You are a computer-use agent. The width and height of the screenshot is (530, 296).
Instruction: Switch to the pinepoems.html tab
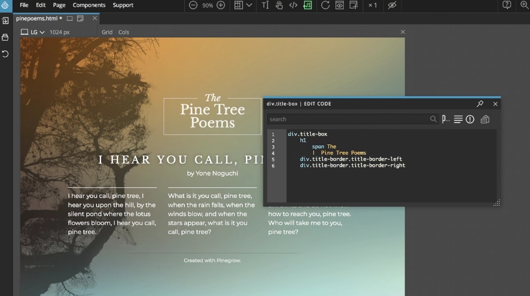pyautogui.click(x=37, y=19)
